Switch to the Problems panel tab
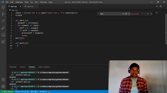Image resolution: width=167 pixels, height=93 pixels. [13, 67]
